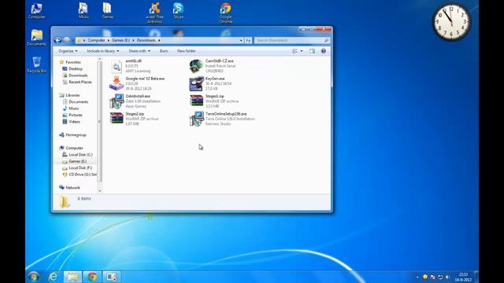The width and height of the screenshot is (504, 283).
Task: Select the patch exe icon beside amtlib.dll
Action: [x=196, y=66]
